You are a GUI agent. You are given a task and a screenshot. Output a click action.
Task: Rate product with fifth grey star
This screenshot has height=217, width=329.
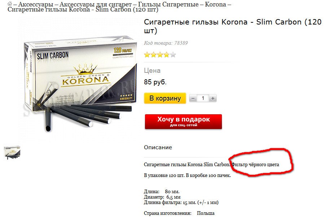(x=173, y=55)
